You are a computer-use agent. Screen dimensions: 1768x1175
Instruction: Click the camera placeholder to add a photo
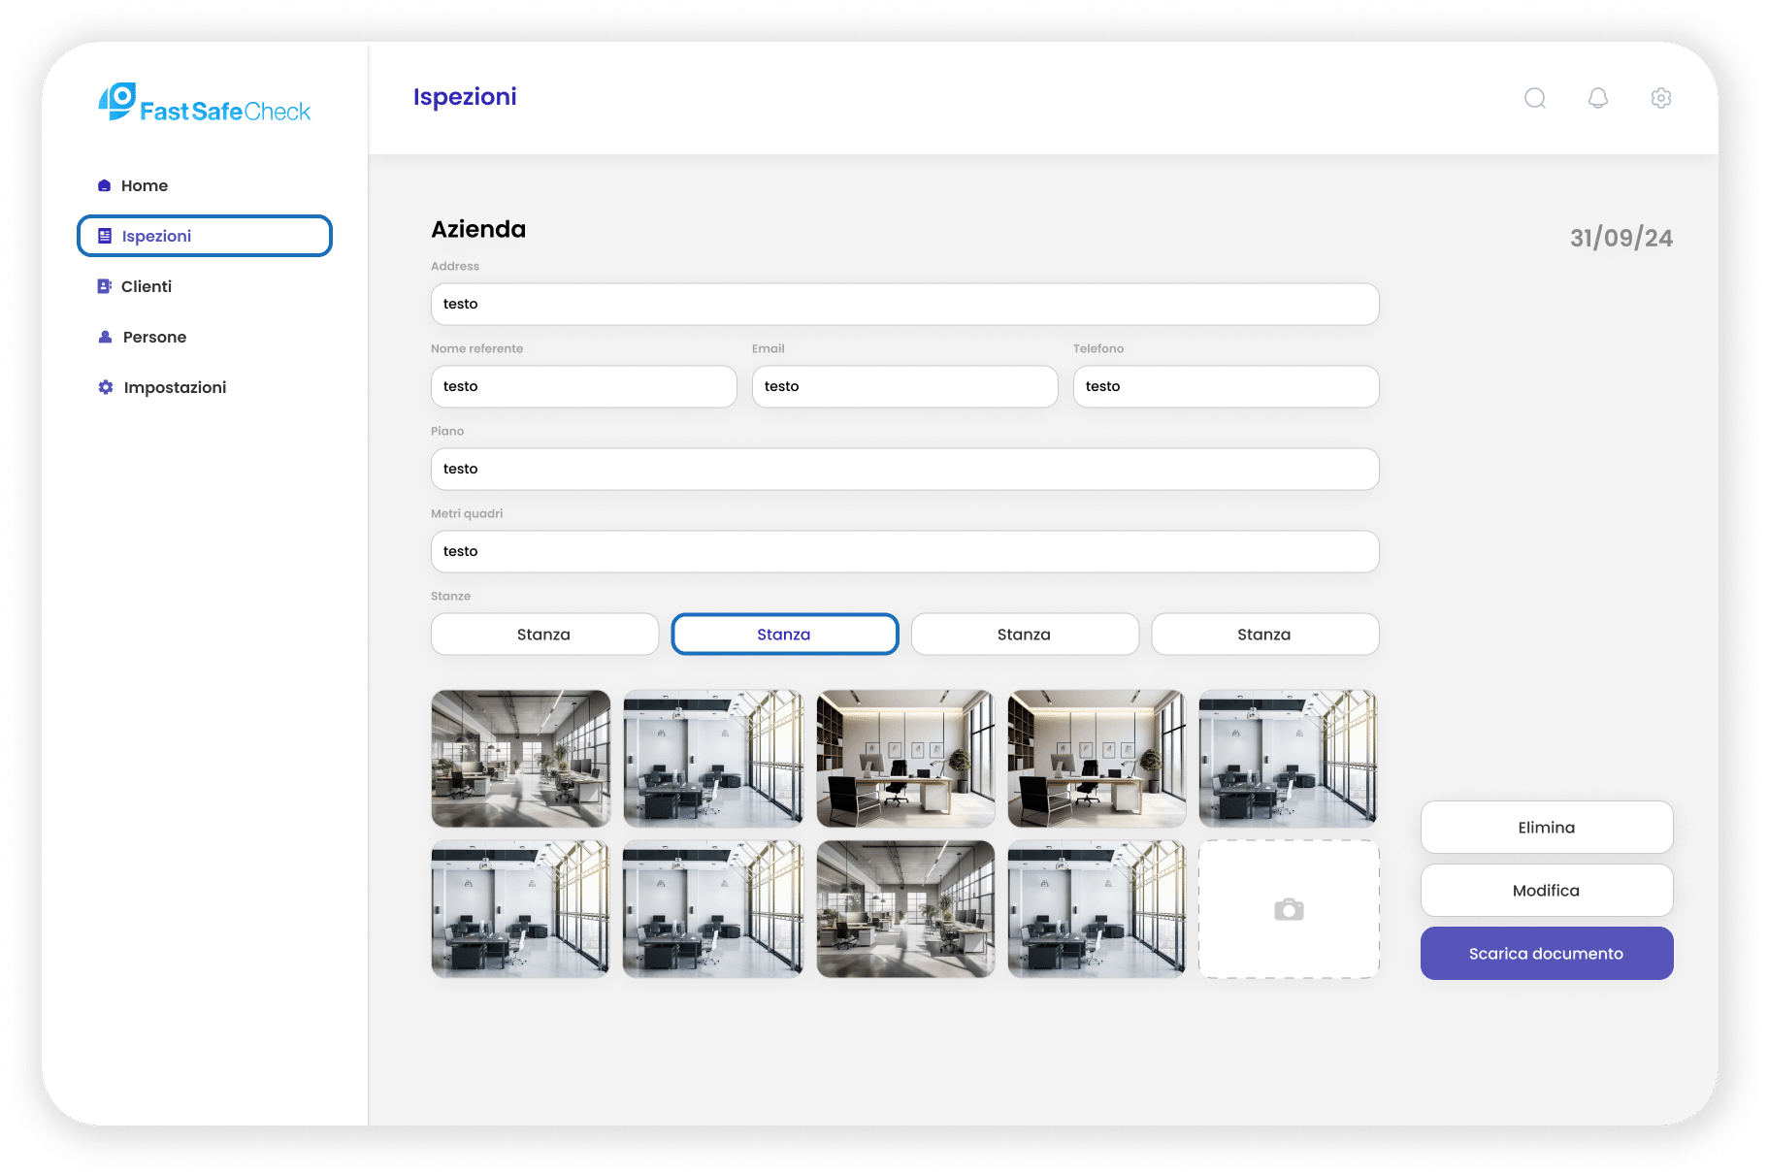(1289, 909)
